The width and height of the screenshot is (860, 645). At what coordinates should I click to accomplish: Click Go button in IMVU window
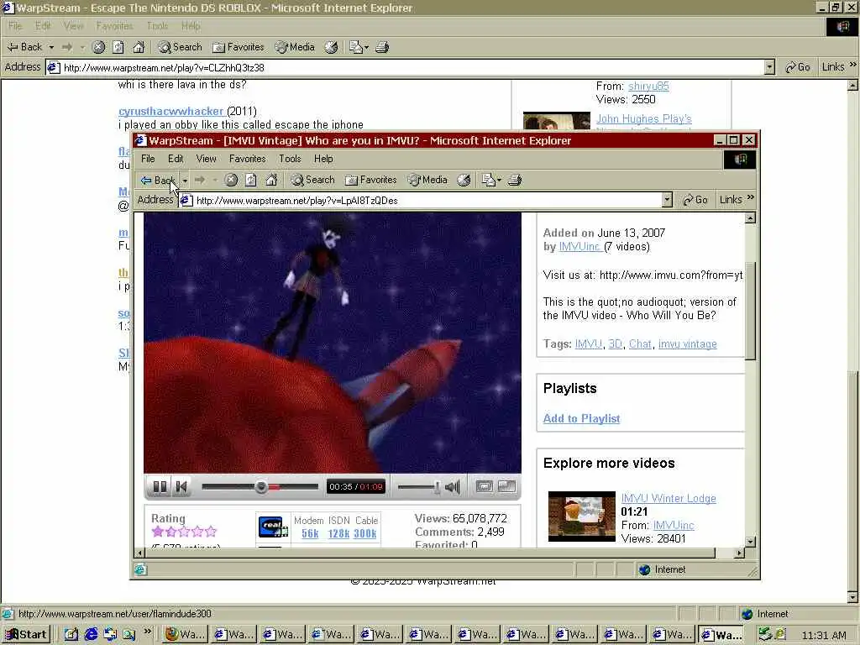(695, 200)
